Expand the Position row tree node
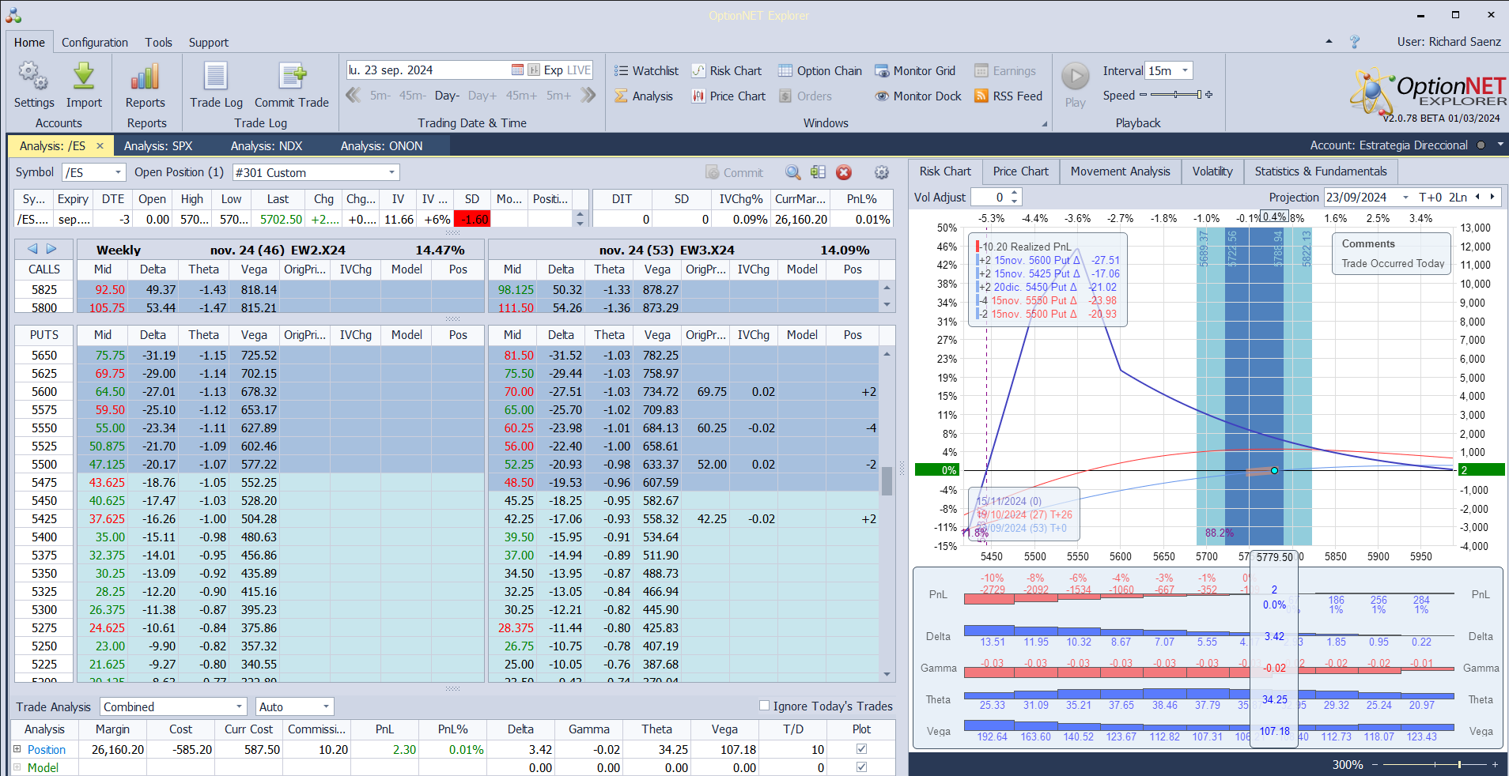The height and width of the screenshot is (776, 1509). point(17,749)
